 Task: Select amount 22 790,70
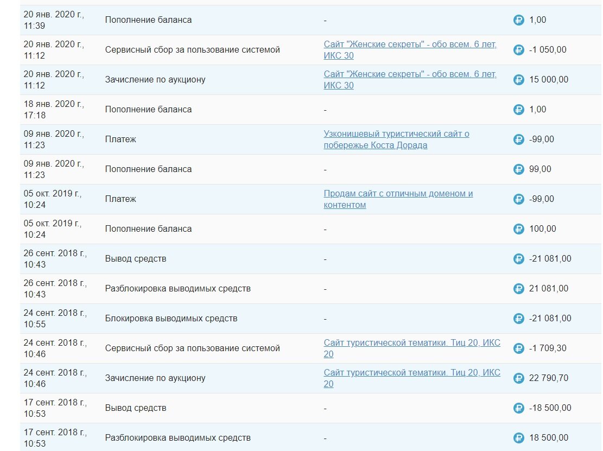(x=548, y=378)
